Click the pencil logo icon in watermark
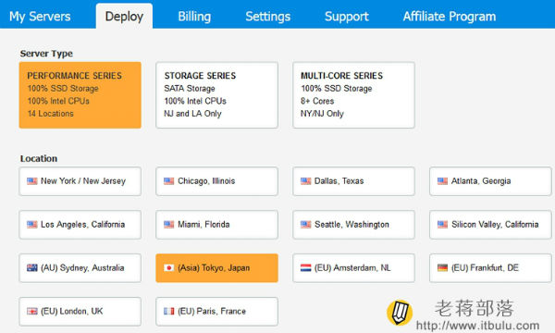Image resolution: width=555 pixels, height=333 pixels. [400, 313]
